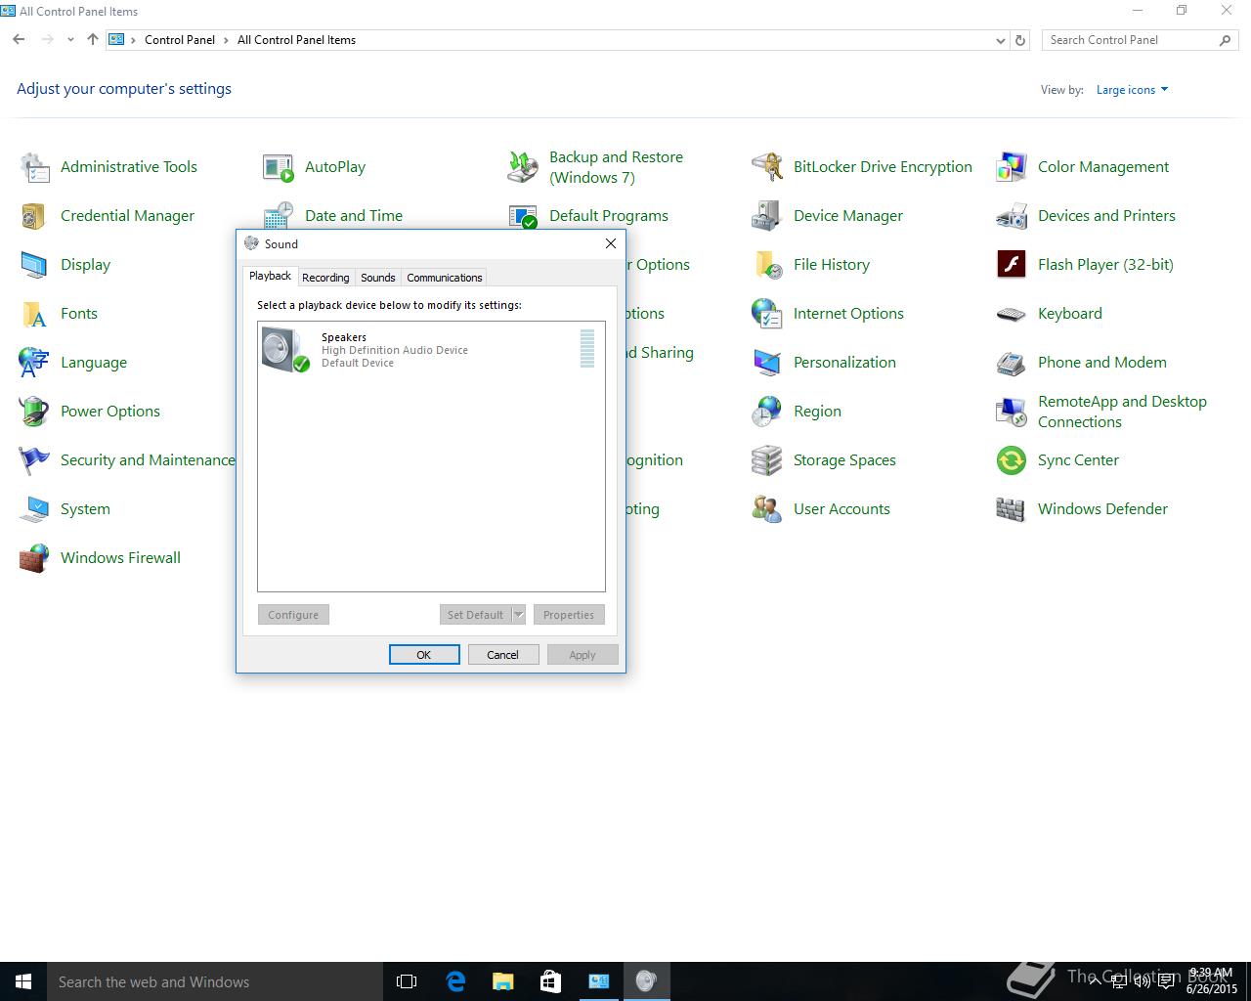Open Windows Defender wall icon
Screen dimensions: 1251x1001
(1012, 509)
